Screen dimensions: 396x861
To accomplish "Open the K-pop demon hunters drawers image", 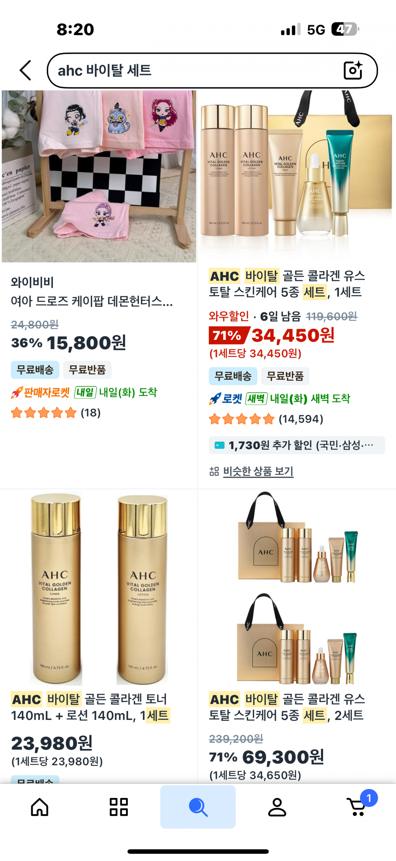I will (99, 176).
